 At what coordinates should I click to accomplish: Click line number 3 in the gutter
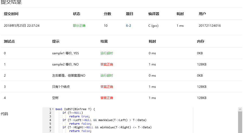coord(50,116)
